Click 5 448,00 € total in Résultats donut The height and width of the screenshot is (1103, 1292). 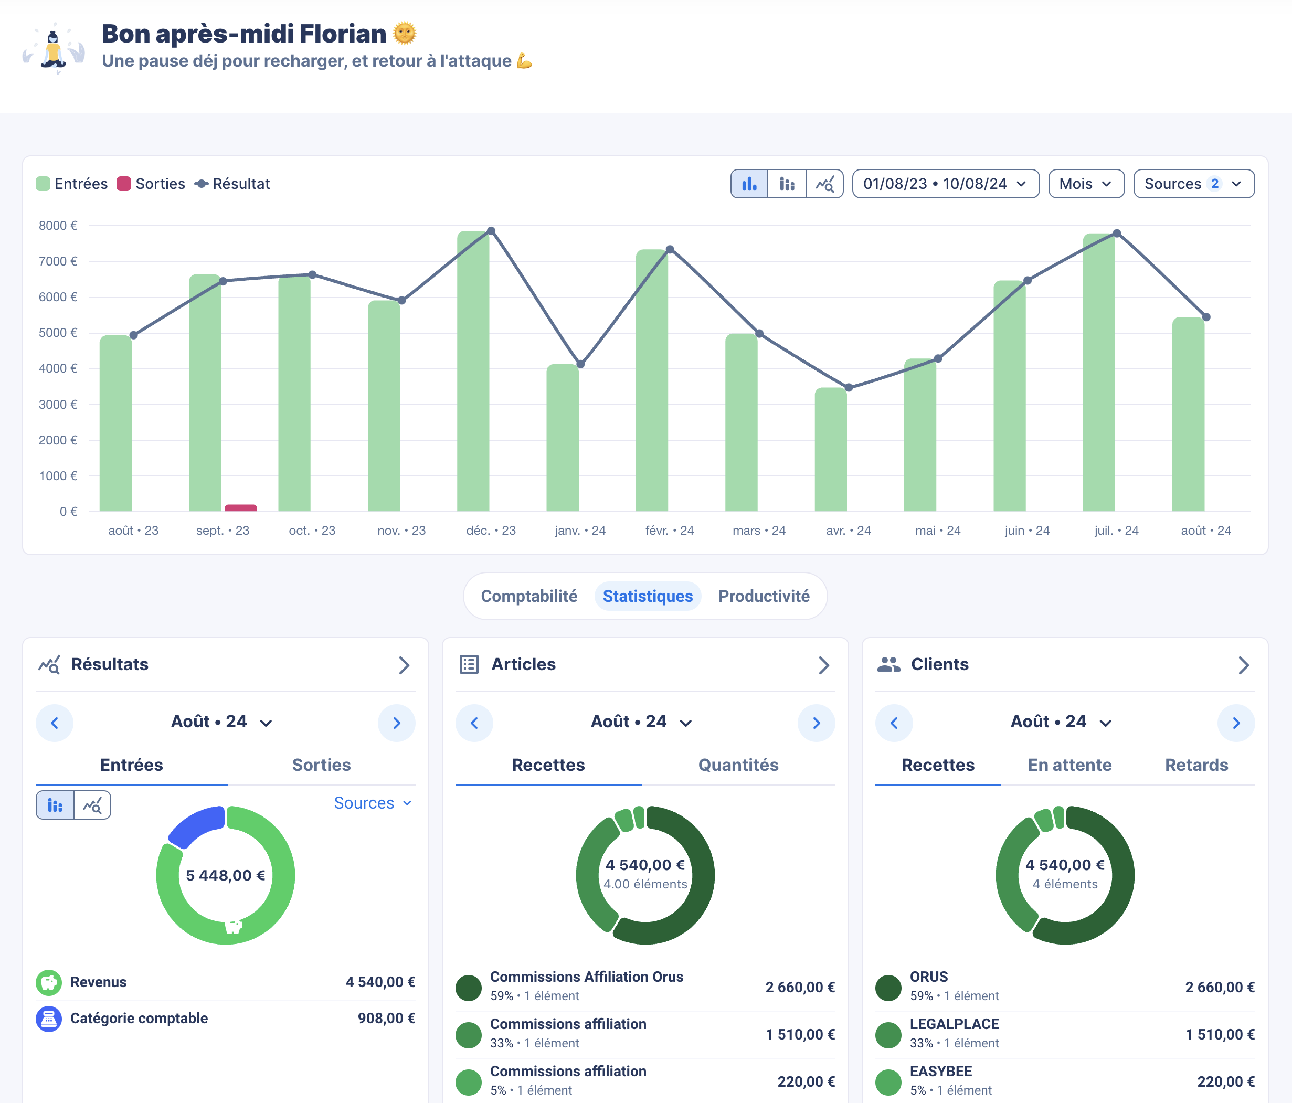(225, 875)
